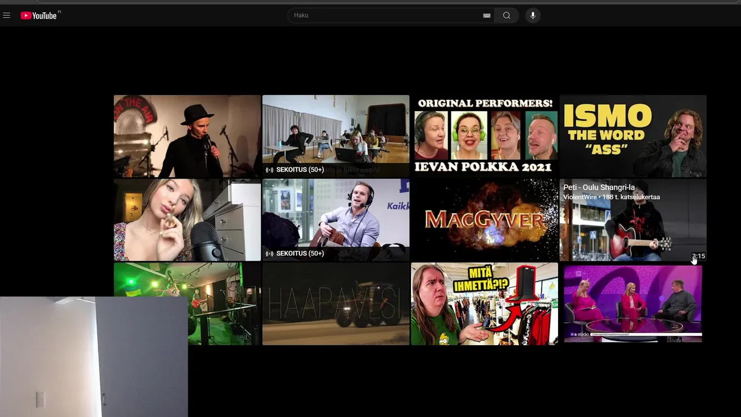Focus the Haku search field

click(x=391, y=16)
